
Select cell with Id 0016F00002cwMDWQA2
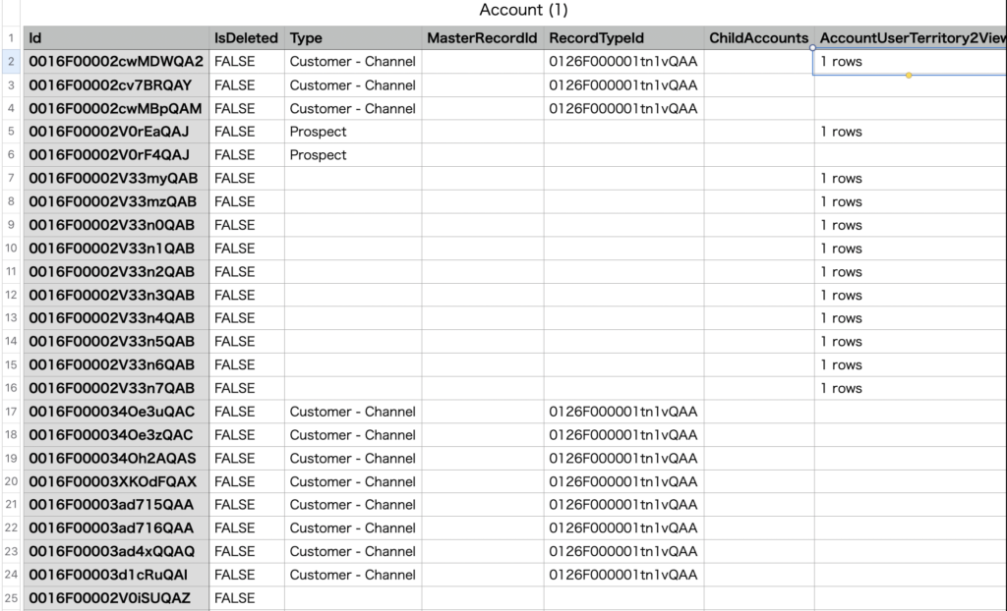coord(116,62)
